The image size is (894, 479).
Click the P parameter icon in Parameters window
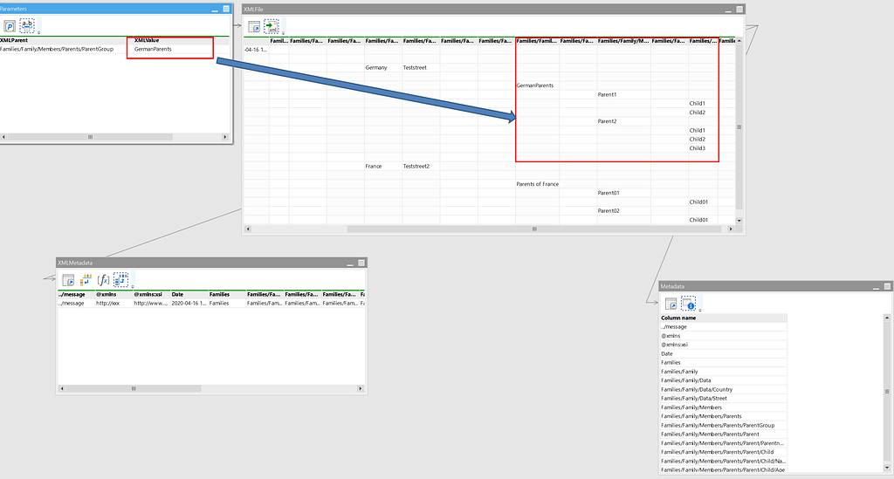pyautogui.click(x=9, y=26)
